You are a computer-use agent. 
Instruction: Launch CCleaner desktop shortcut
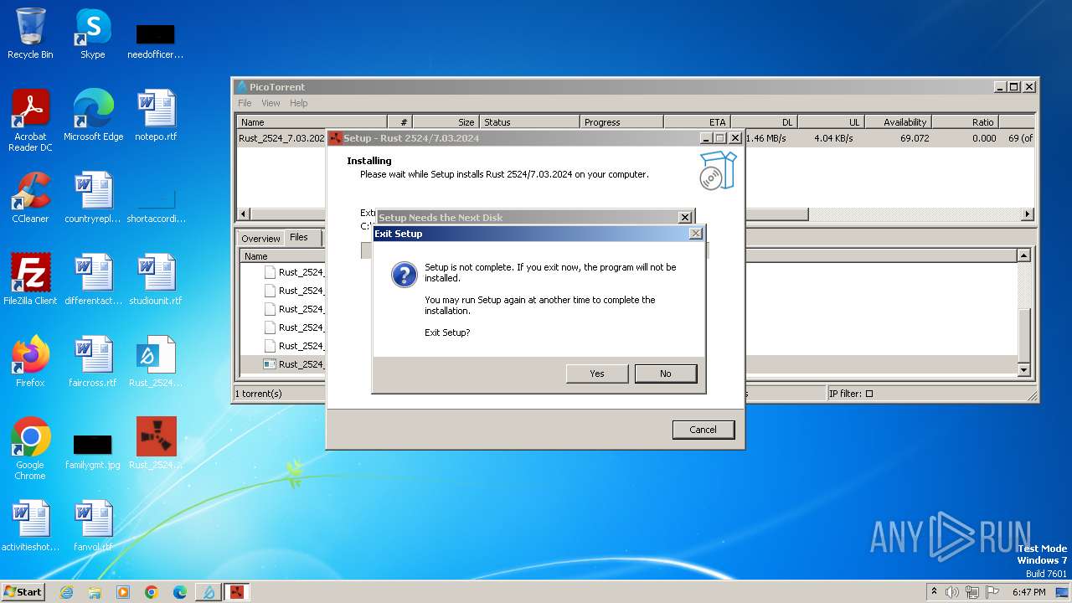[30, 198]
